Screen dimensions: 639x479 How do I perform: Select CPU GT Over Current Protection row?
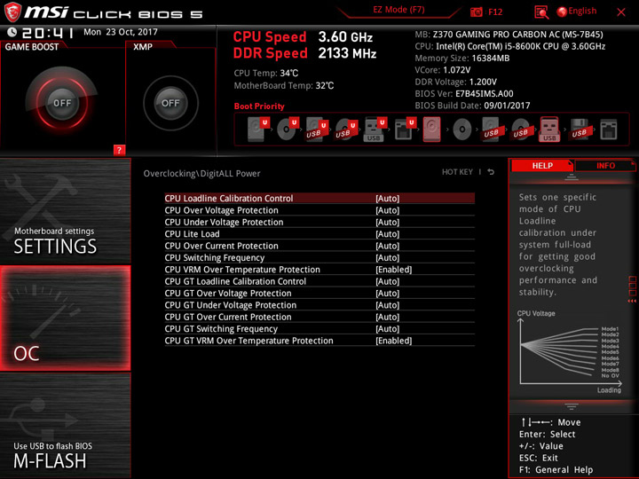coord(319,317)
